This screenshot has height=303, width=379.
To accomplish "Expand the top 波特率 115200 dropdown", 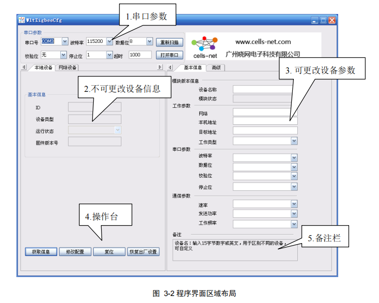I will pyautogui.click(x=110, y=41).
